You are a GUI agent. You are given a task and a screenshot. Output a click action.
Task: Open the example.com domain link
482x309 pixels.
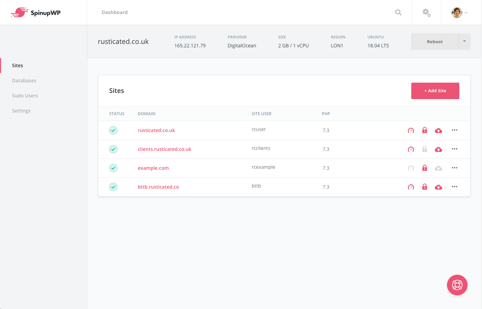coord(153,168)
